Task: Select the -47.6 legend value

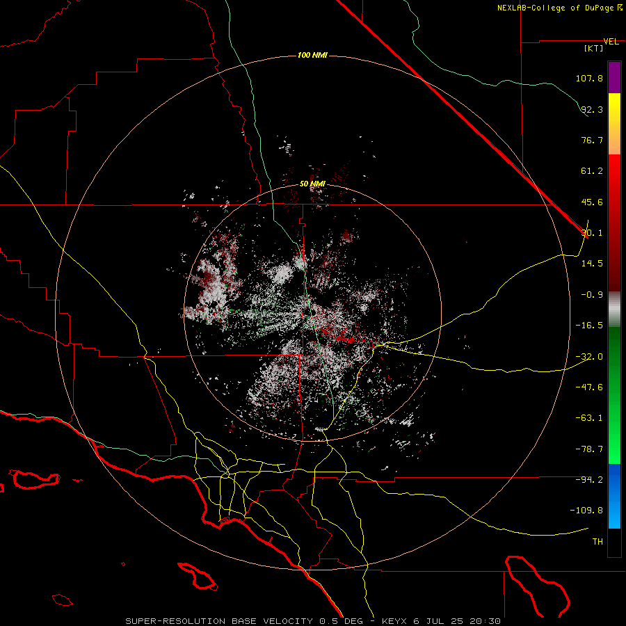Action: tap(589, 387)
